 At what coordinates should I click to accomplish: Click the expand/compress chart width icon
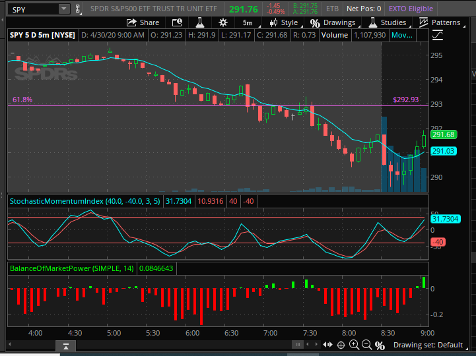pos(327,345)
